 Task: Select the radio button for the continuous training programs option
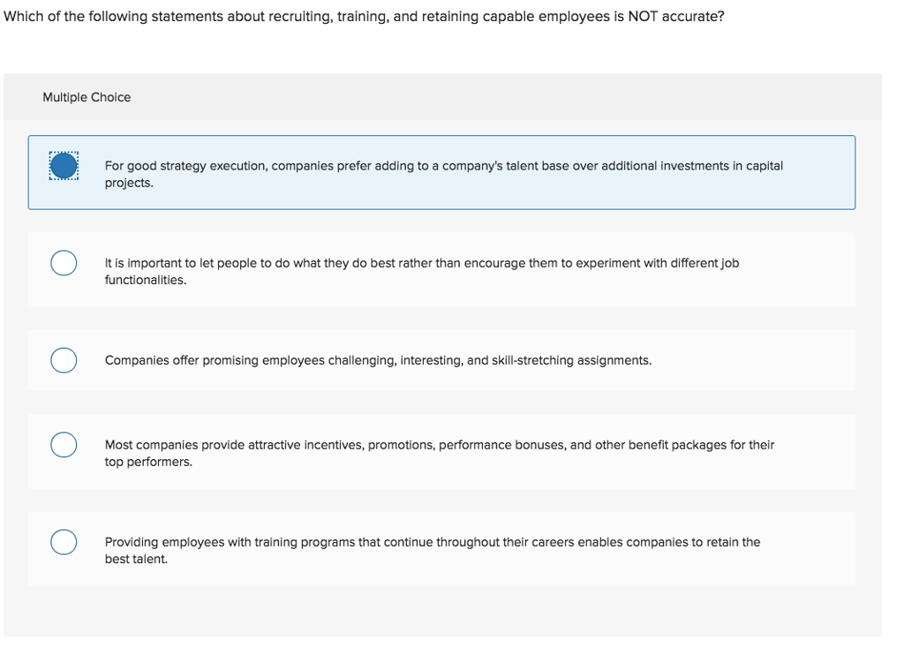pos(63,542)
